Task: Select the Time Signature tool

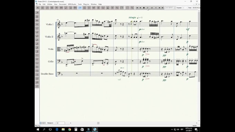Action: click(x=52, y=8)
